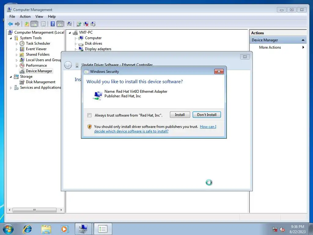Click the blue Back arrow in the toolbar
This screenshot has width=313, height=235.
click(10, 24)
